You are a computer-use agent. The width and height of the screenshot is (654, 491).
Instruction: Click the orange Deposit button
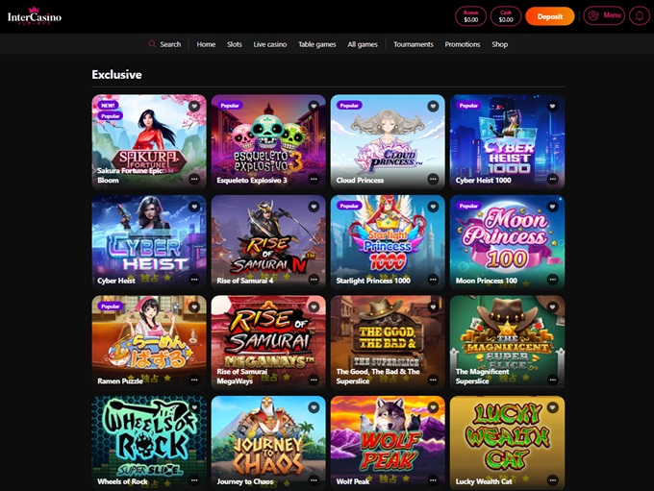550,16
